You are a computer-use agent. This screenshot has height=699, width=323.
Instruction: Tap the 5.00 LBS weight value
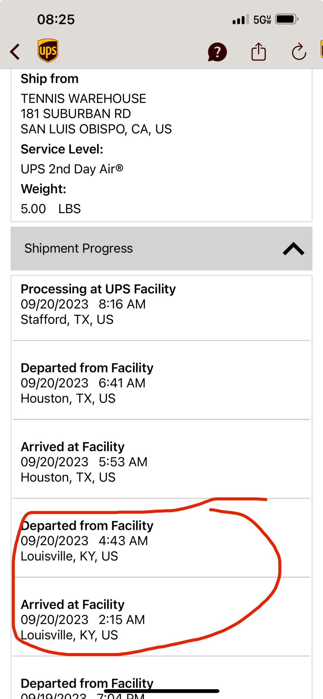point(51,209)
